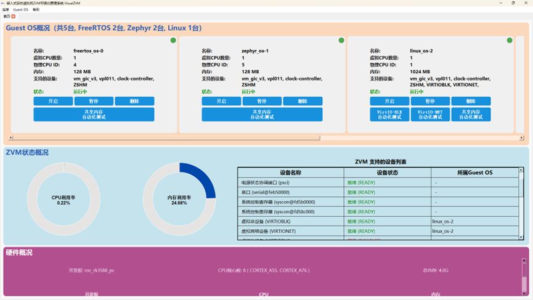Start freertos_os-0 with the 开启 button
Viewport: 533px width, 300px height.
[53, 101]
